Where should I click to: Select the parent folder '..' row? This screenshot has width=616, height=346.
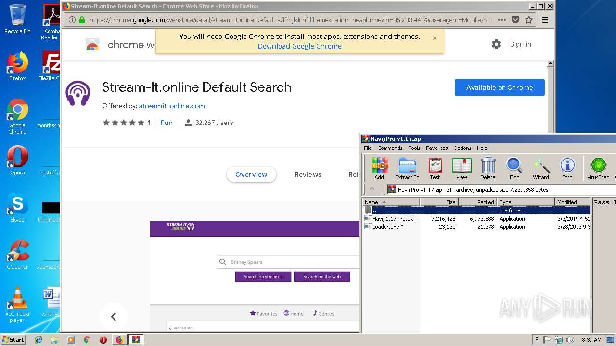click(476, 210)
